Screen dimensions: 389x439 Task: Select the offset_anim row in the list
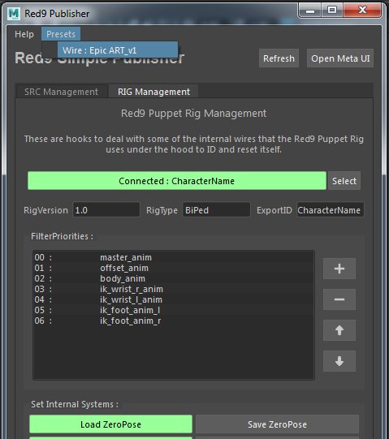coord(173,268)
